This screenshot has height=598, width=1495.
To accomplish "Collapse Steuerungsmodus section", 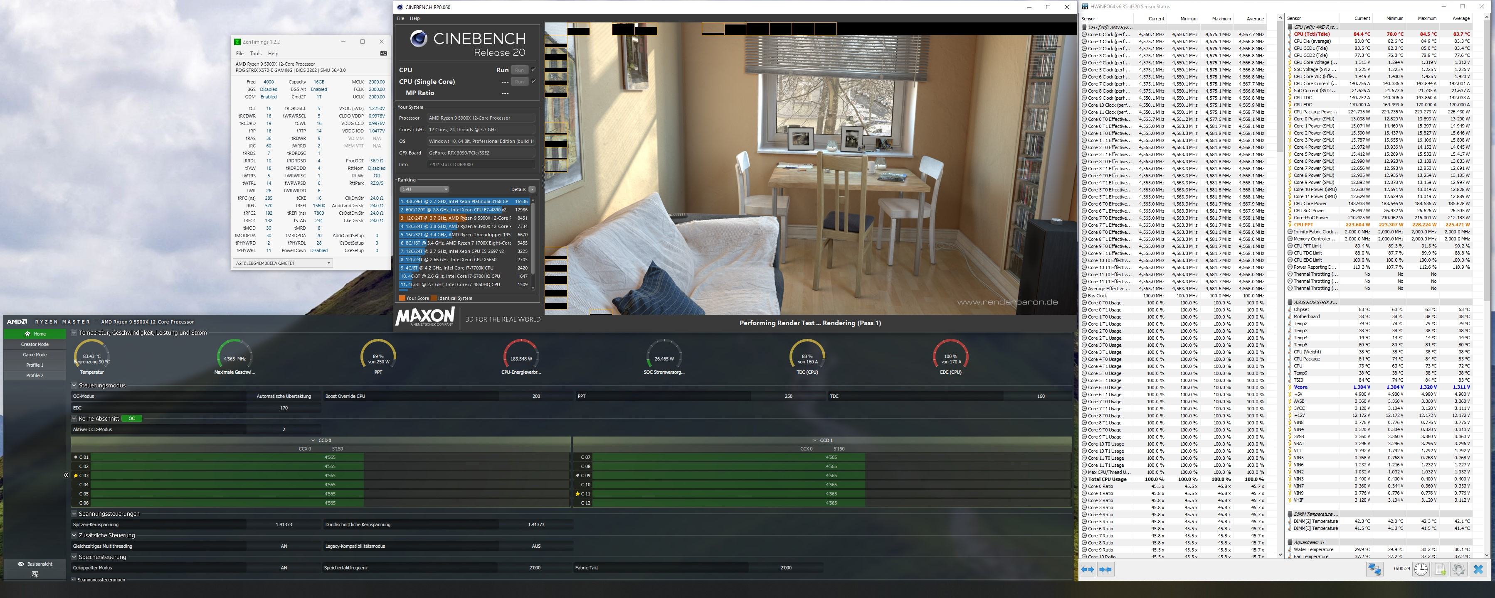I will [x=74, y=385].
